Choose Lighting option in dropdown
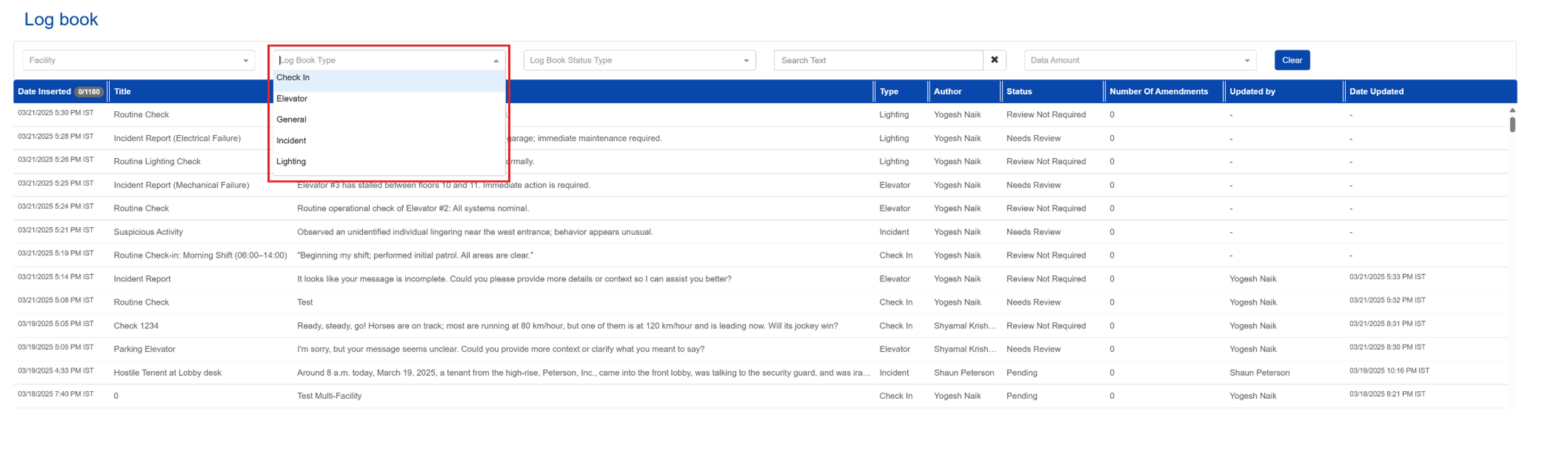The height and width of the screenshot is (461, 1563). (291, 161)
